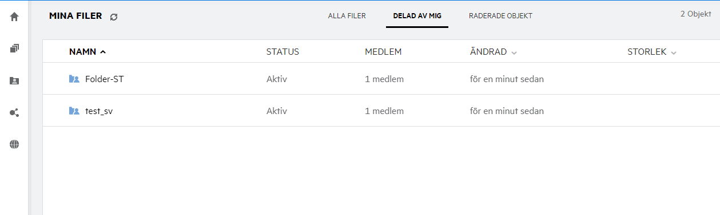Click the Medlem column header
The width and height of the screenshot is (720, 215).
click(x=383, y=52)
